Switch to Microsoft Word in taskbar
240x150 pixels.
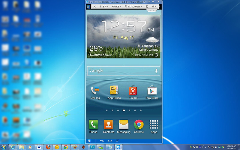click(39, 147)
